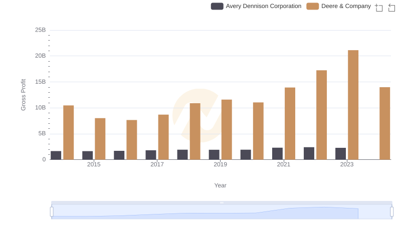Image resolution: width=401 pixels, height=231 pixels.
Task: Click the Deere 2019 bar
Action: tap(227, 130)
